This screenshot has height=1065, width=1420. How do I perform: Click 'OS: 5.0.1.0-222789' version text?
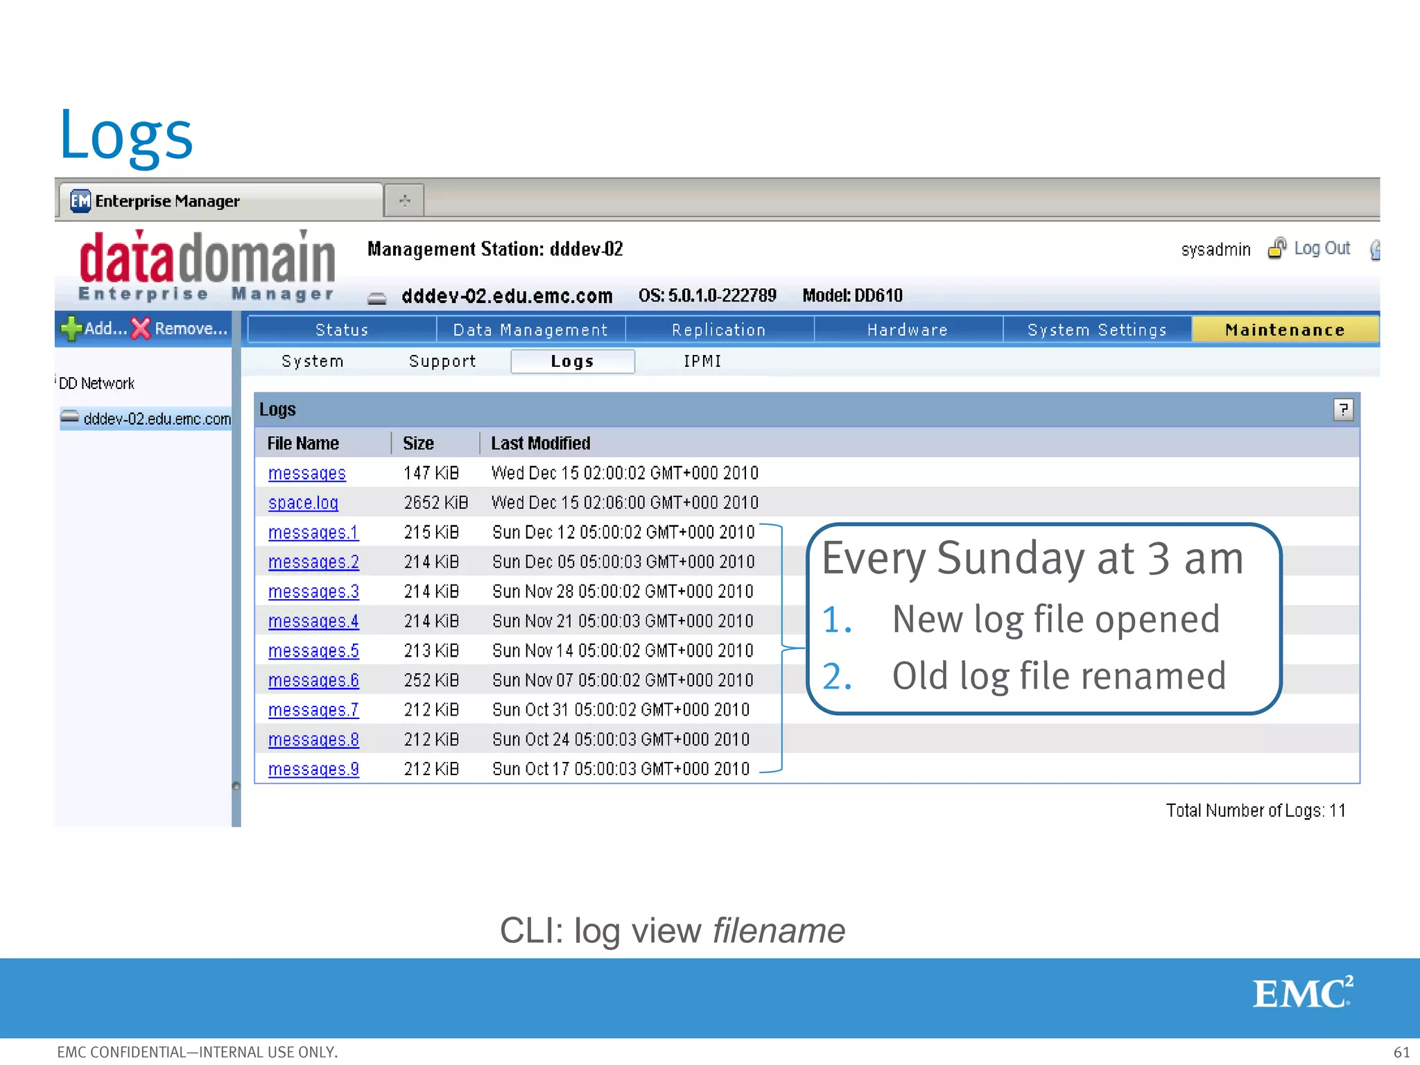pos(707,296)
